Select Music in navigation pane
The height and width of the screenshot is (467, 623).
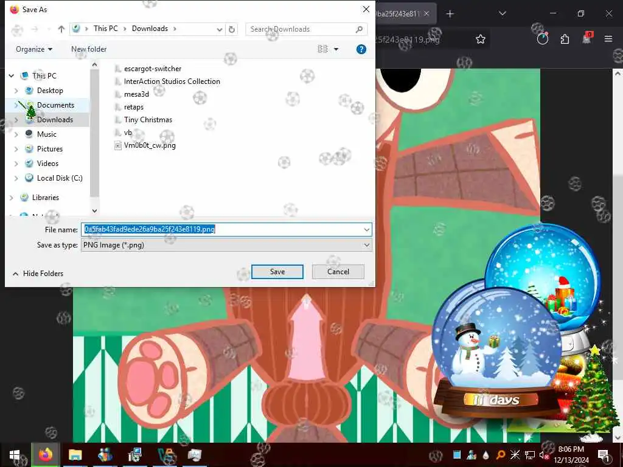pyautogui.click(x=46, y=134)
